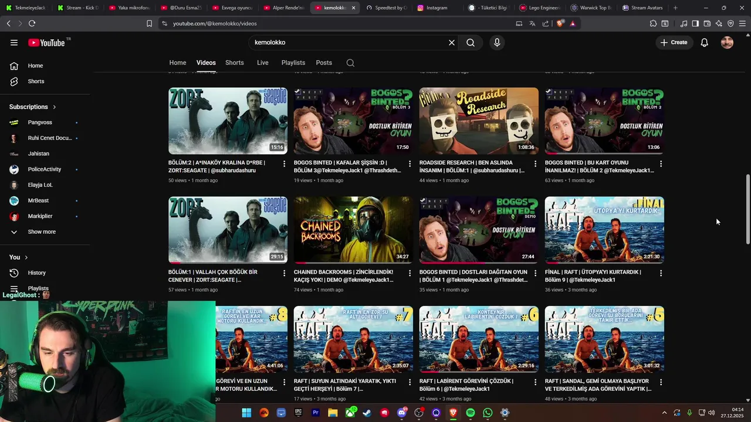Image resolution: width=751 pixels, height=422 pixels.
Task: Open Brave VPN shield icon
Action: click(x=730, y=23)
